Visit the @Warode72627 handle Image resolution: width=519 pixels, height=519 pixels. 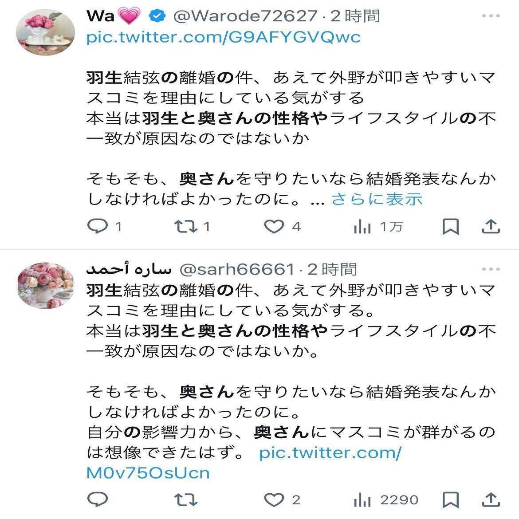click(x=245, y=16)
